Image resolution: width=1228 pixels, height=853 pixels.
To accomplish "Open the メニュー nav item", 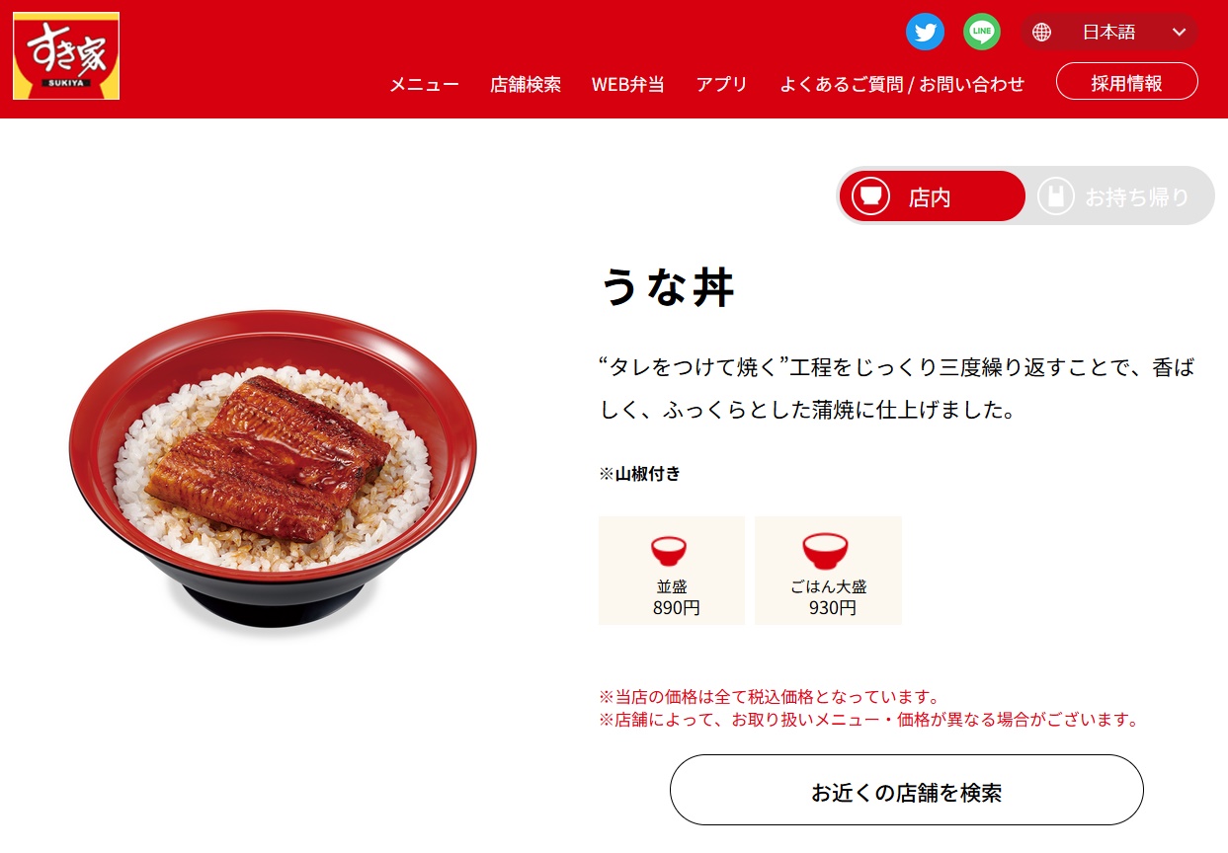I will [424, 84].
